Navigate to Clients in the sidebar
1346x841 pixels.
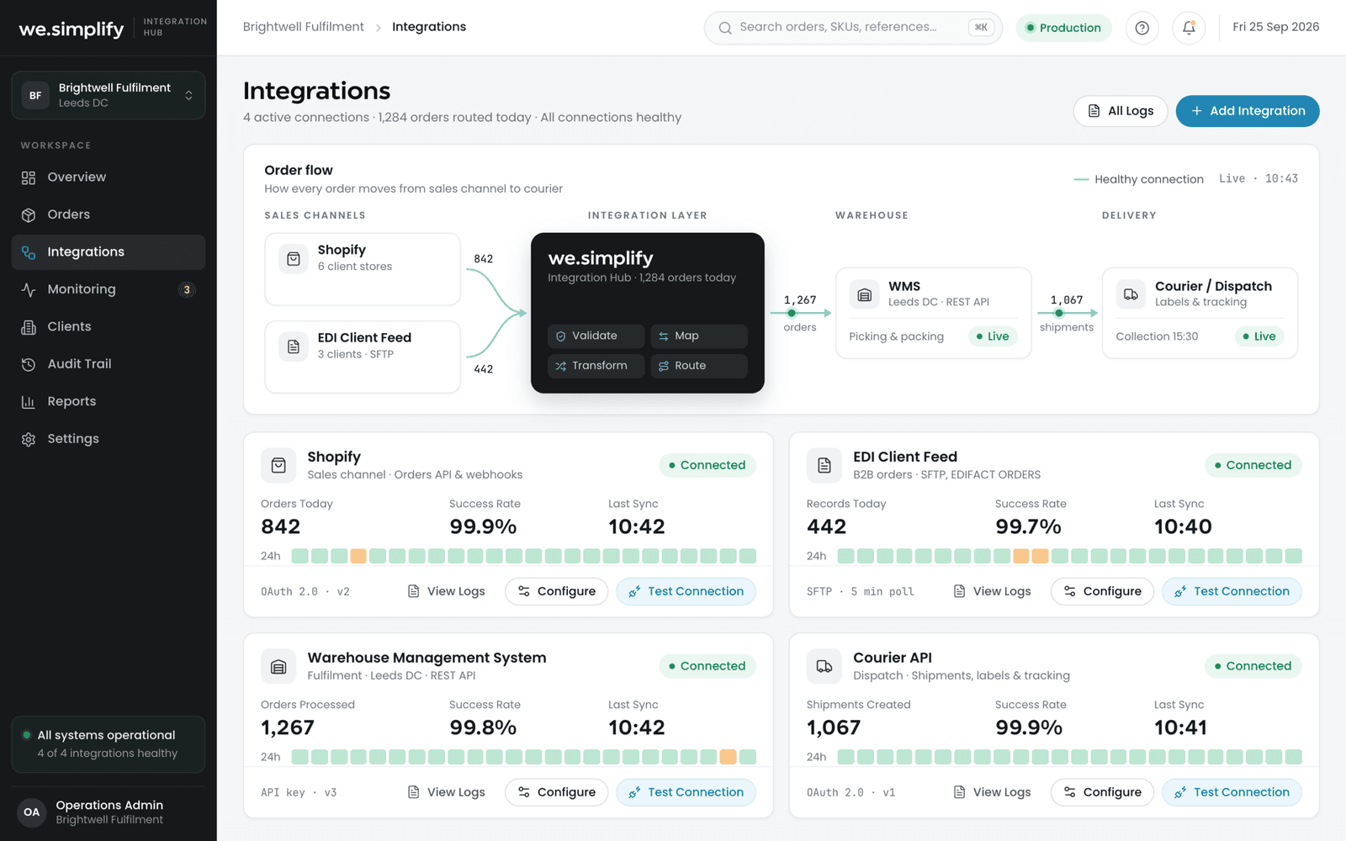pyautogui.click(x=109, y=326)
